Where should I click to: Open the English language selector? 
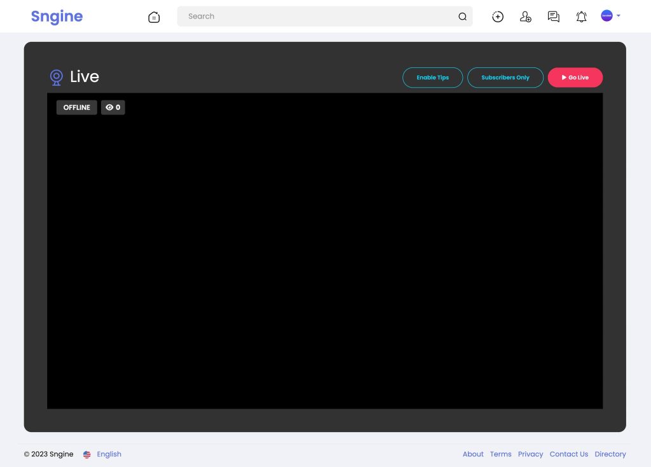[109, 454]
